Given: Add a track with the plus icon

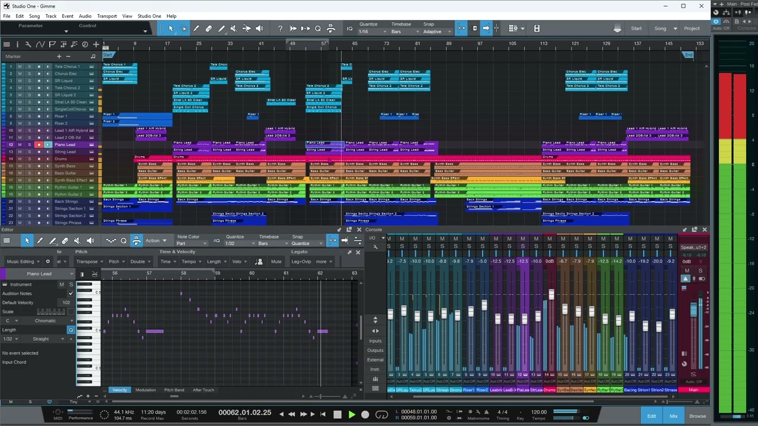Looking at the screenshot, I should click(96, 44).
